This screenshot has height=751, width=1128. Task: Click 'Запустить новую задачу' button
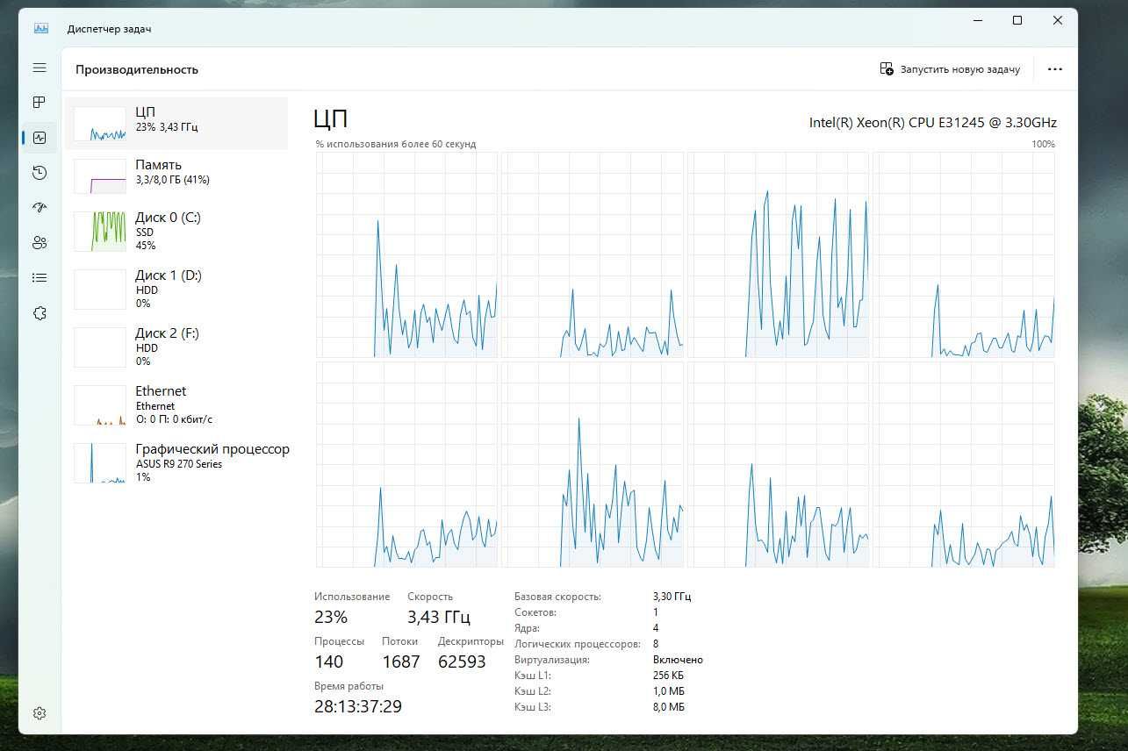point(950,69)
